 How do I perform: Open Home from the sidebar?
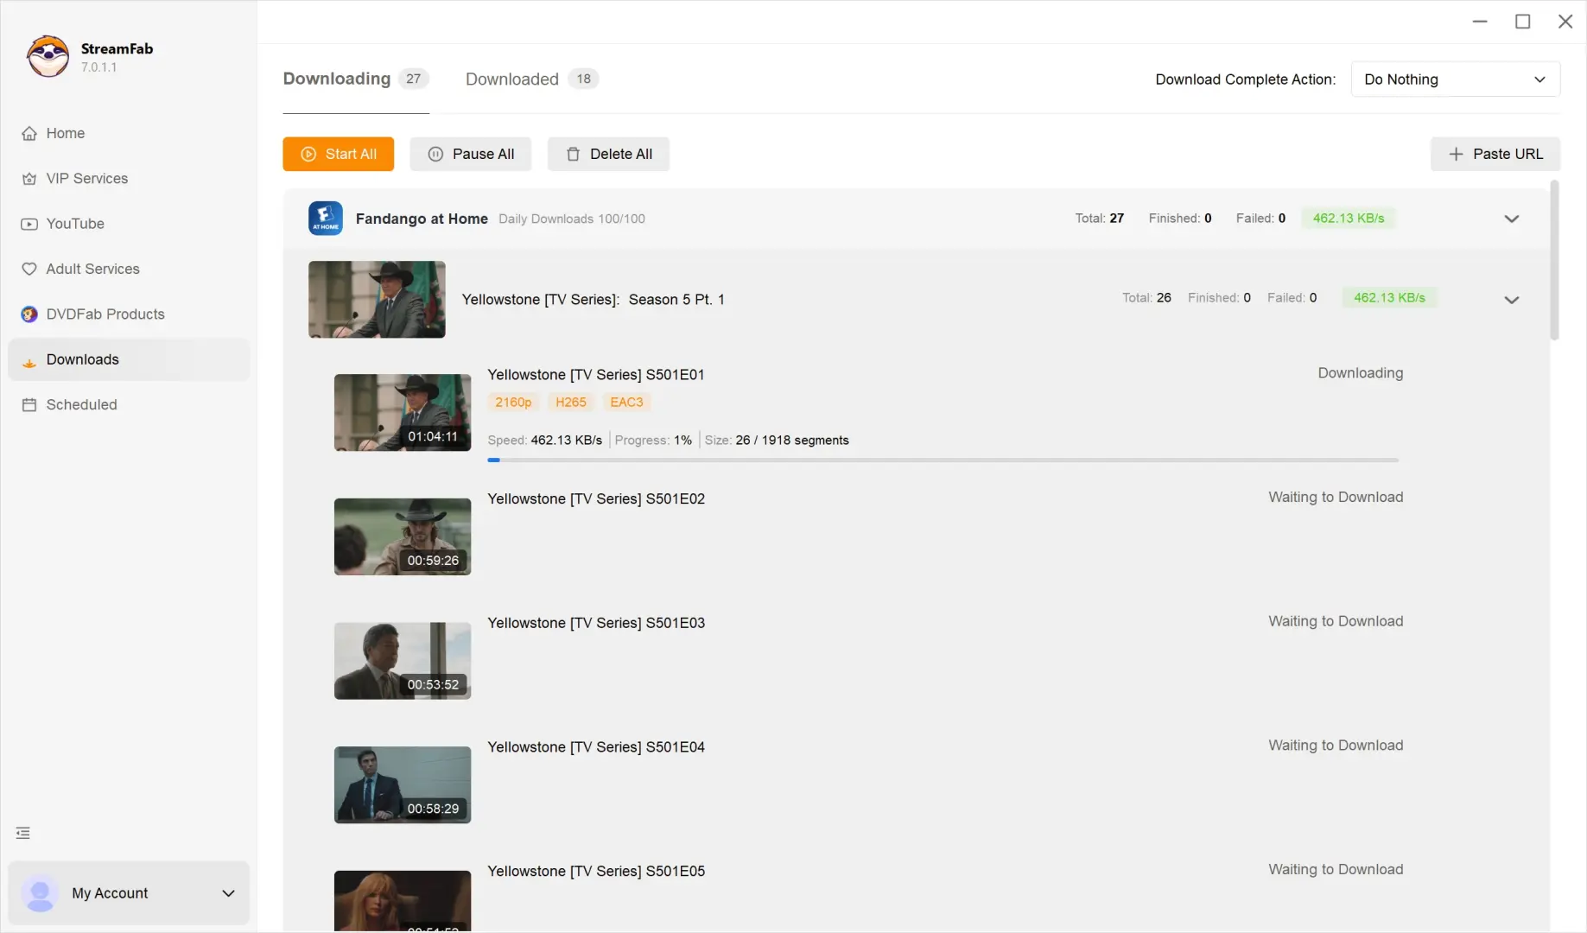129,133
